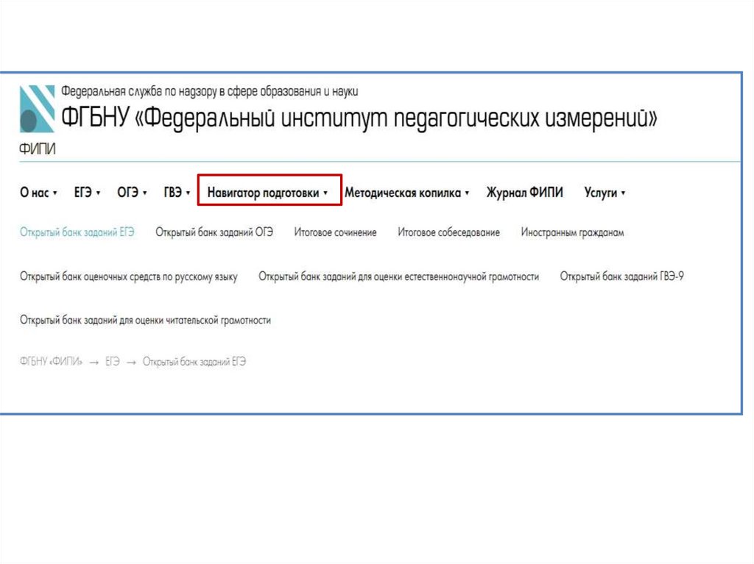Go to 'Итоговое собеседование'
The image size is (754, 564).
[x=448, y=232]
